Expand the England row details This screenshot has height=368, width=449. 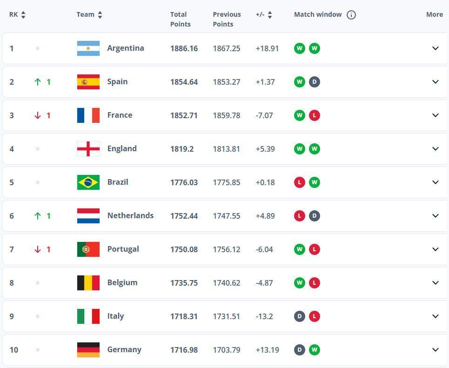click(x=436, y=149)
